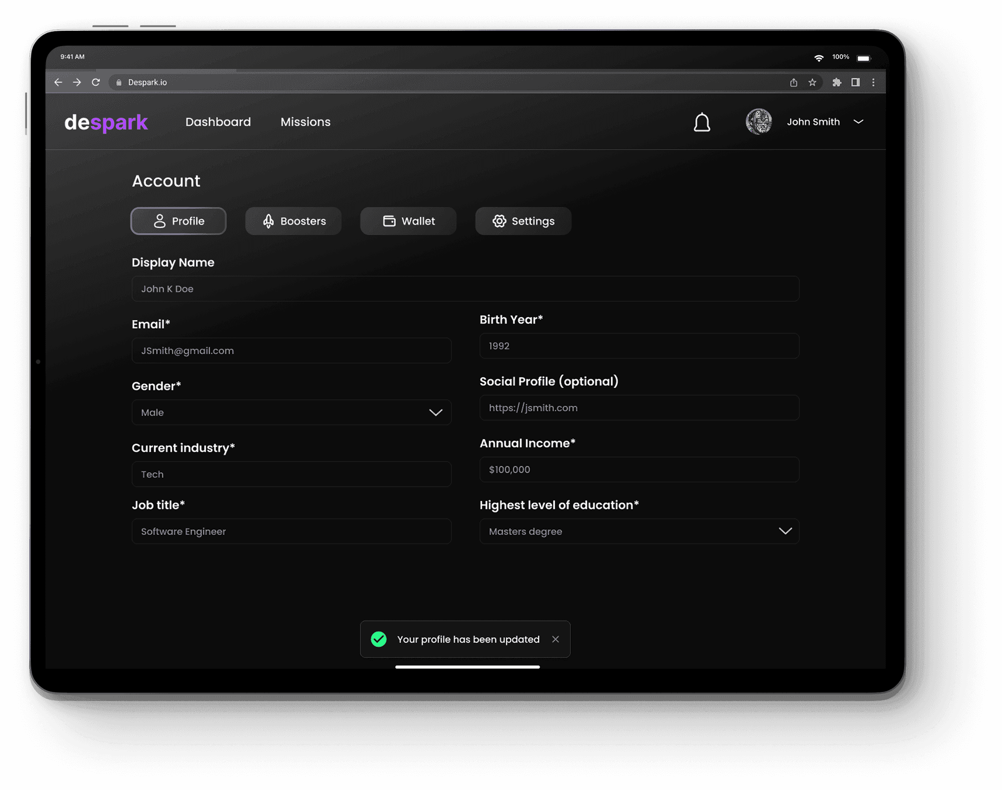The image size is (1002, 790).
Task: Click the Wi-Fi status icon
Action: pos(819,58)
